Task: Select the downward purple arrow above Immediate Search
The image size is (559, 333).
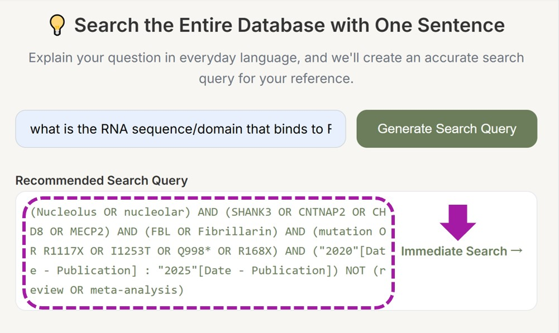Action: [457, 224]
